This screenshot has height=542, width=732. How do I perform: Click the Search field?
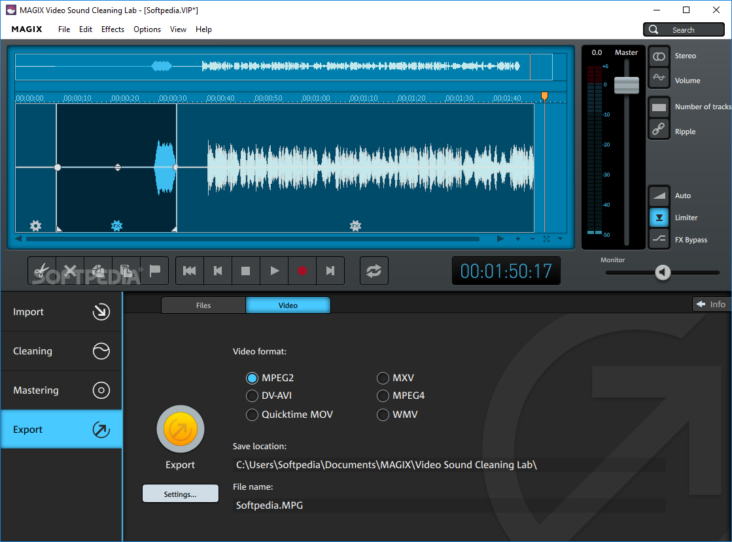coord(684,29)
